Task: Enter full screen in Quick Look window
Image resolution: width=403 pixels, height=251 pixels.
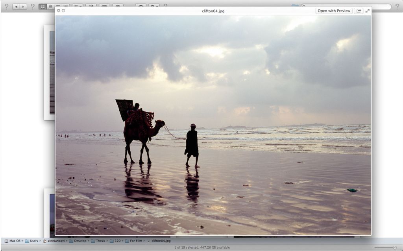Action: click(368, 11)
